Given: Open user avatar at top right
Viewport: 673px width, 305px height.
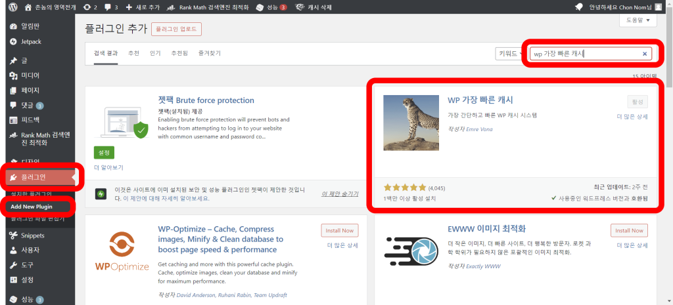Looking at the screenshot, I should 659,7.
